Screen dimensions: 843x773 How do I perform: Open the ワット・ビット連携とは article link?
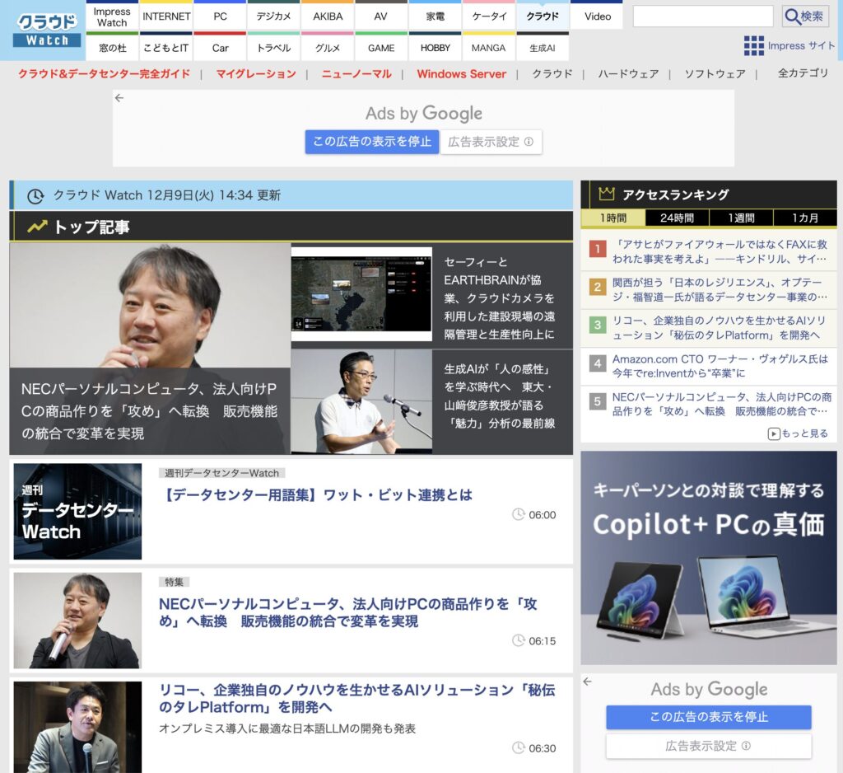315,495
